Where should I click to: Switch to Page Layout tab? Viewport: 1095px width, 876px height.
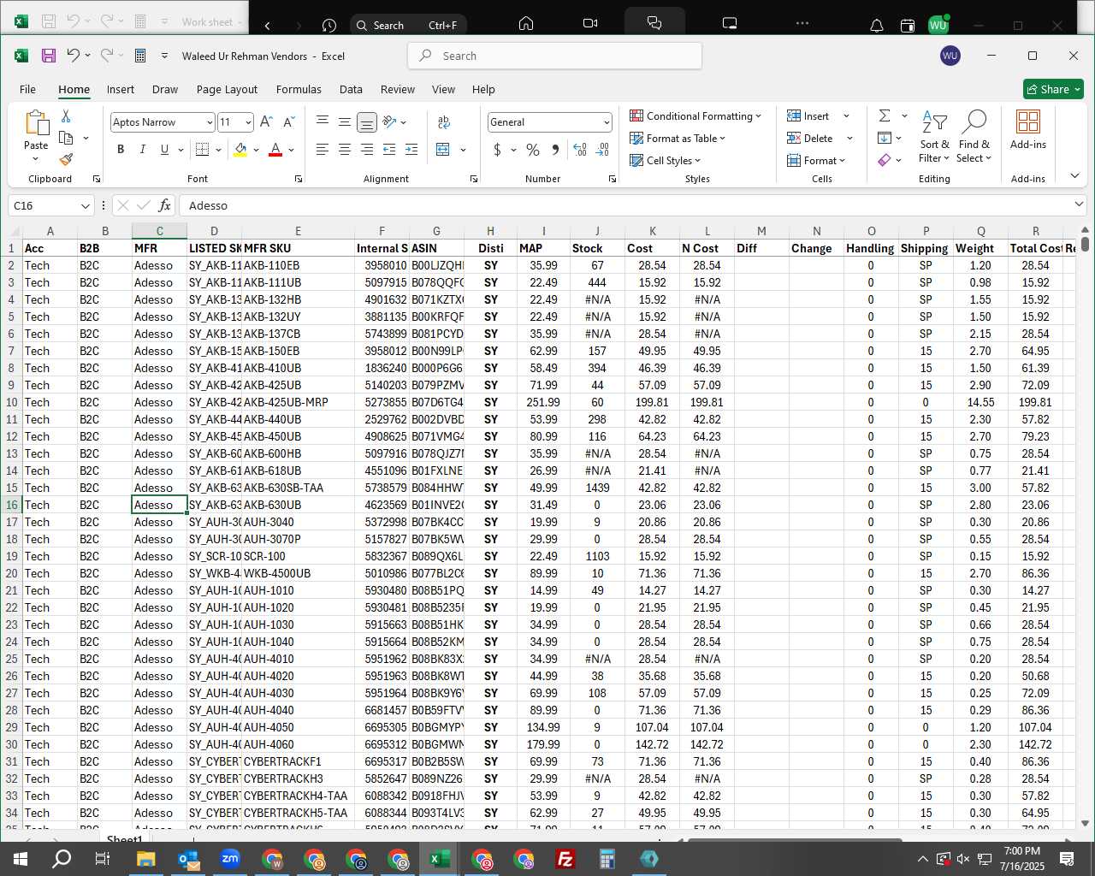(x=227, y=89)
